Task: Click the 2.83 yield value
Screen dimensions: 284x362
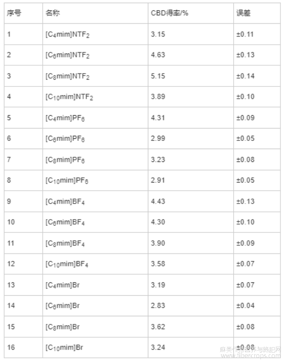Action: click(158, 305)
